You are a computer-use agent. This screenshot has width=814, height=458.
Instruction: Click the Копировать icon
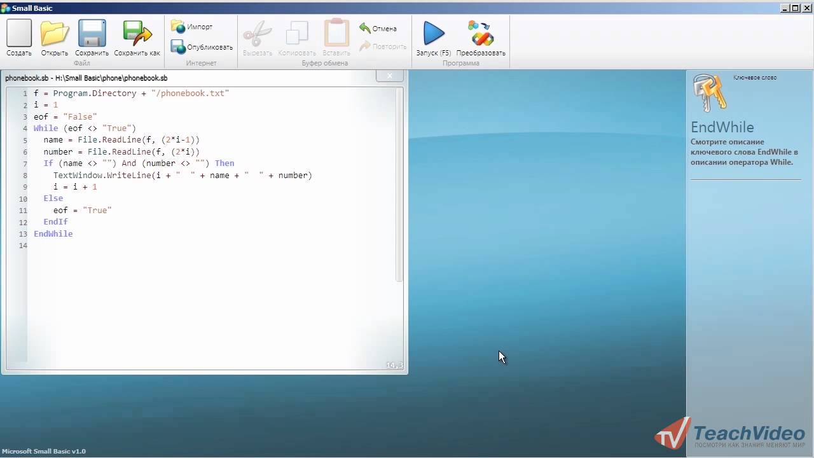click(x=297, y=33)
